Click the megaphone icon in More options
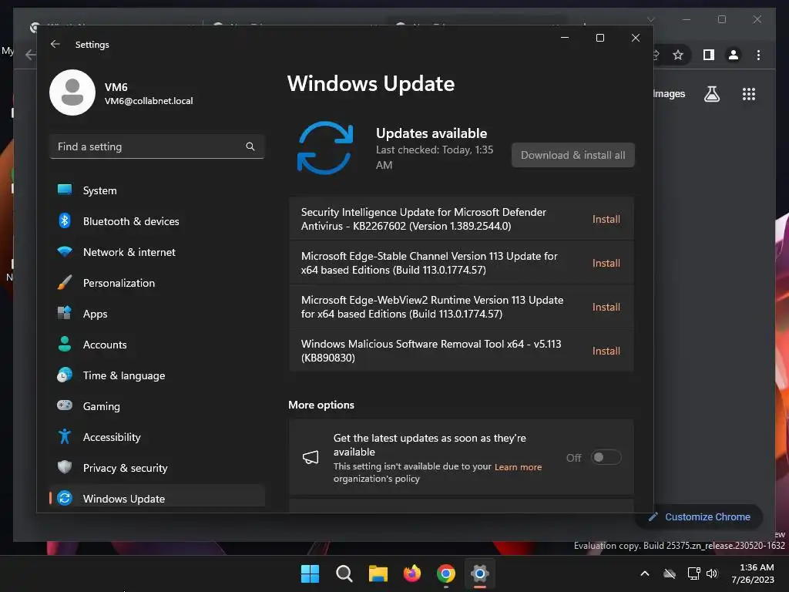The width and height of the screenshot is (789, 592). (x=311, y=457)
